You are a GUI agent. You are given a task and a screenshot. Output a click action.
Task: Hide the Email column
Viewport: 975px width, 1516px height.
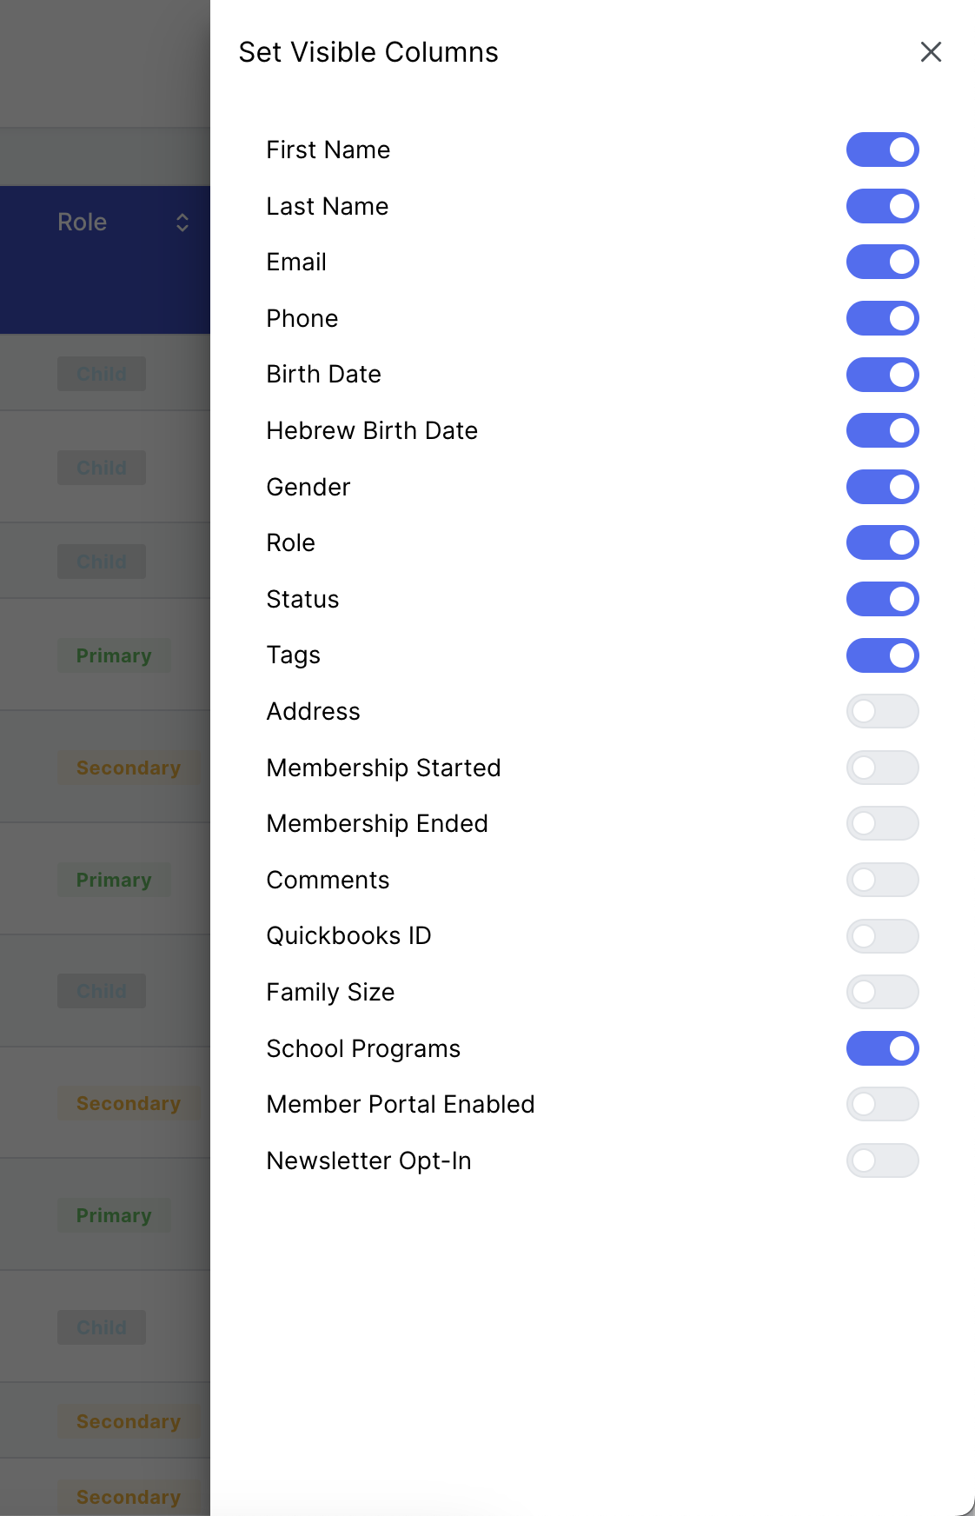pos(882,262)
